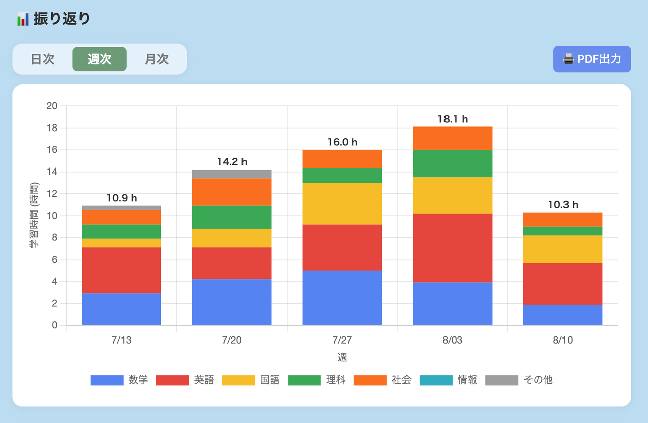Select the orange 社会 segment in the 7/20 bar
Image resolution: width=648 pixels, height=423 pixels.
232,192
